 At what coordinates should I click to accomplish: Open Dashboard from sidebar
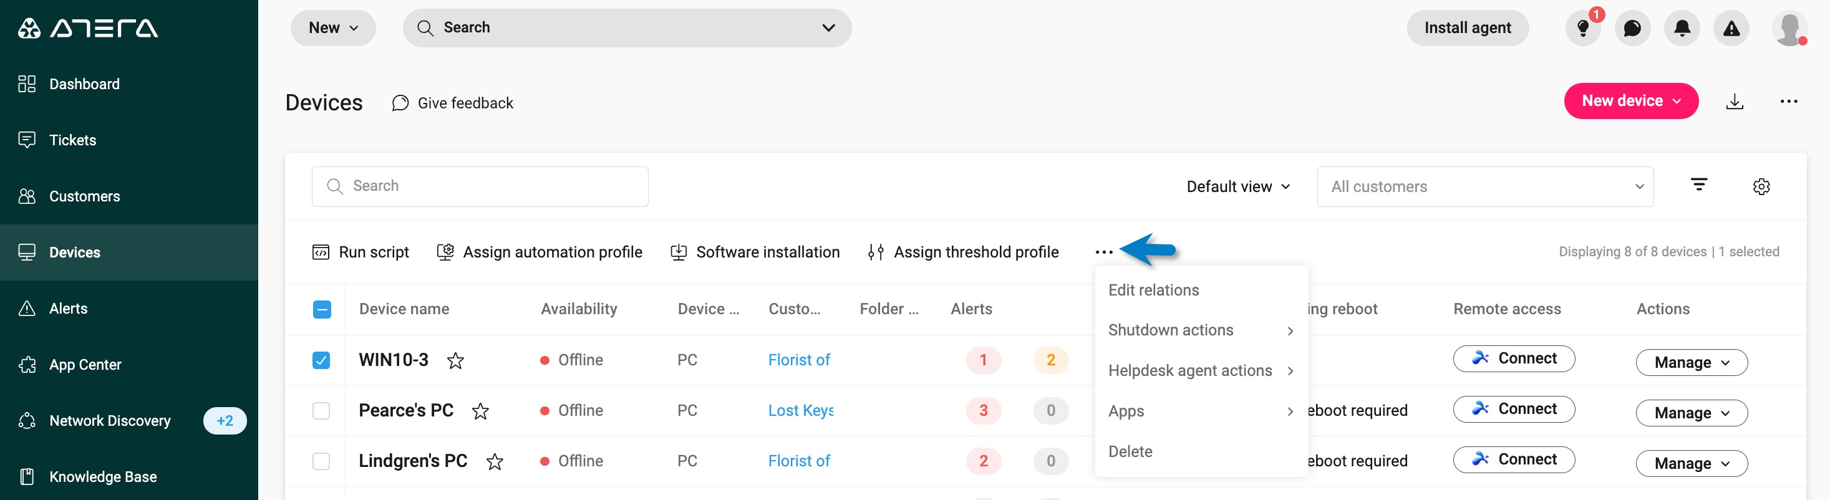click(x=128, y=84)
